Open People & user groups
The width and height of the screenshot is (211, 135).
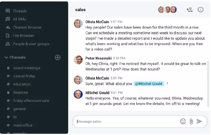(x=31, y=44)
